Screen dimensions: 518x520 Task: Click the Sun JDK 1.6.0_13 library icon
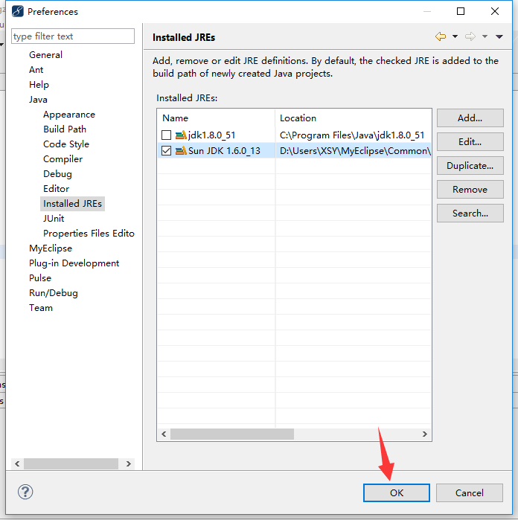click(181, 151)
